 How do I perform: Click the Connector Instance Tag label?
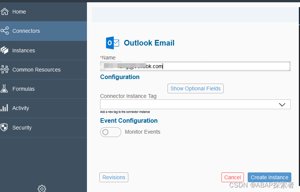tap(128, 96)
